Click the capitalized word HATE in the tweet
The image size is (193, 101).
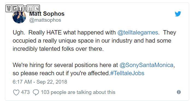coord(54,33)
